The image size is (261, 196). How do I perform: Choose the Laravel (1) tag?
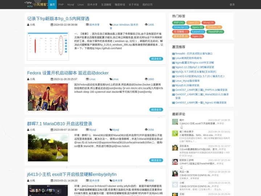(198, 32)
